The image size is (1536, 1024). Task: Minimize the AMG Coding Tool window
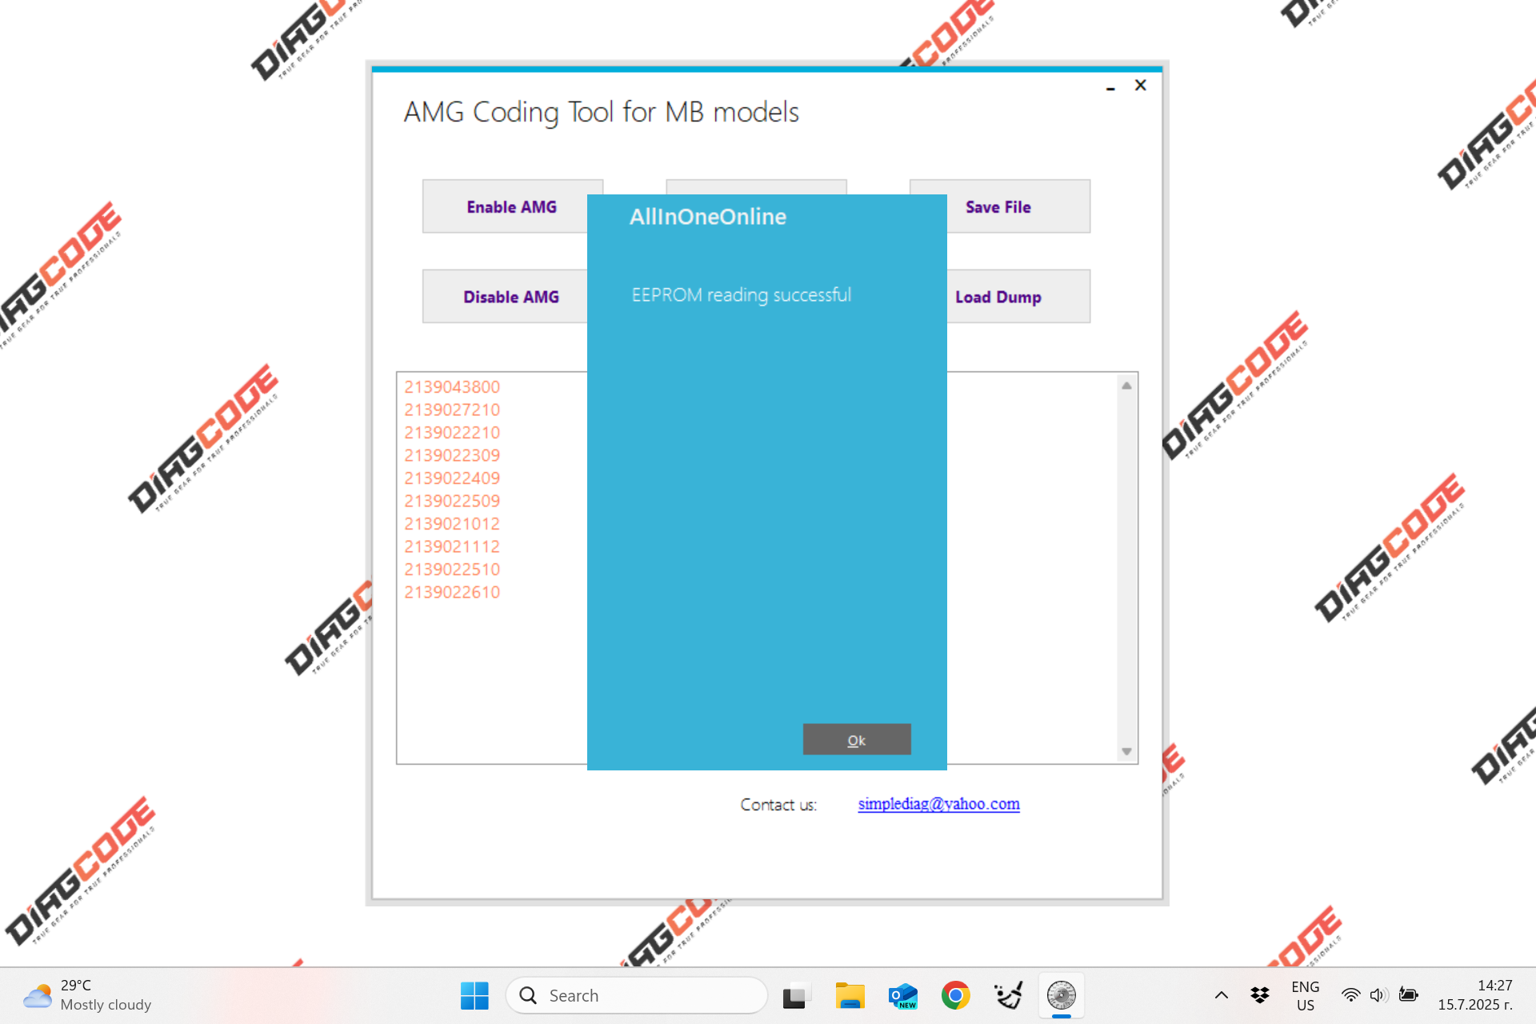(x=1110, y=86)
